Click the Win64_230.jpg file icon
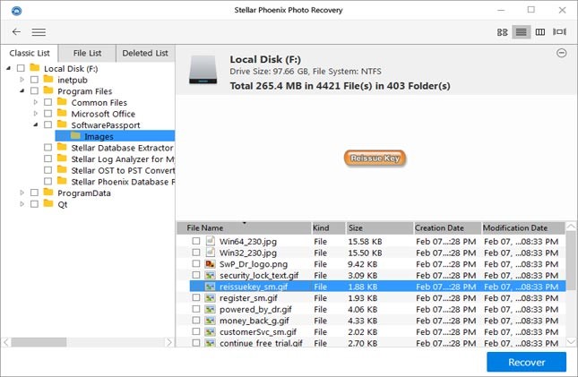 coord(210,241)
